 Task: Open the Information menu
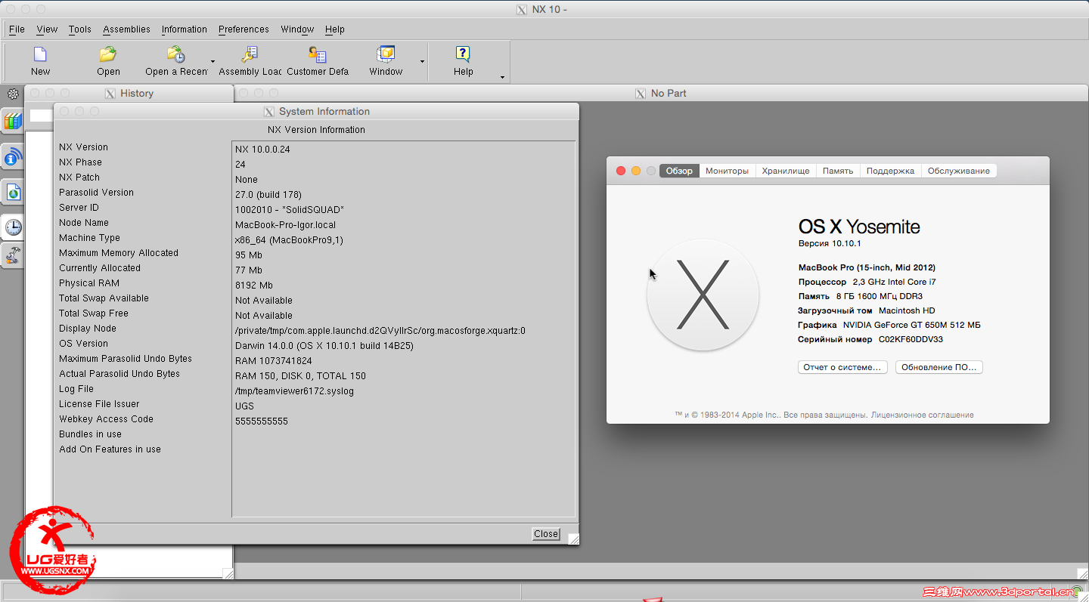click(184, 29)
